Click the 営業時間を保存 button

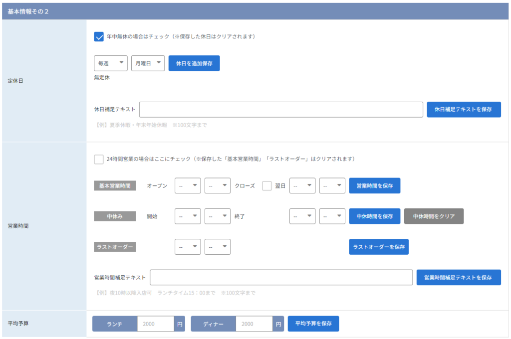point(375,185)
